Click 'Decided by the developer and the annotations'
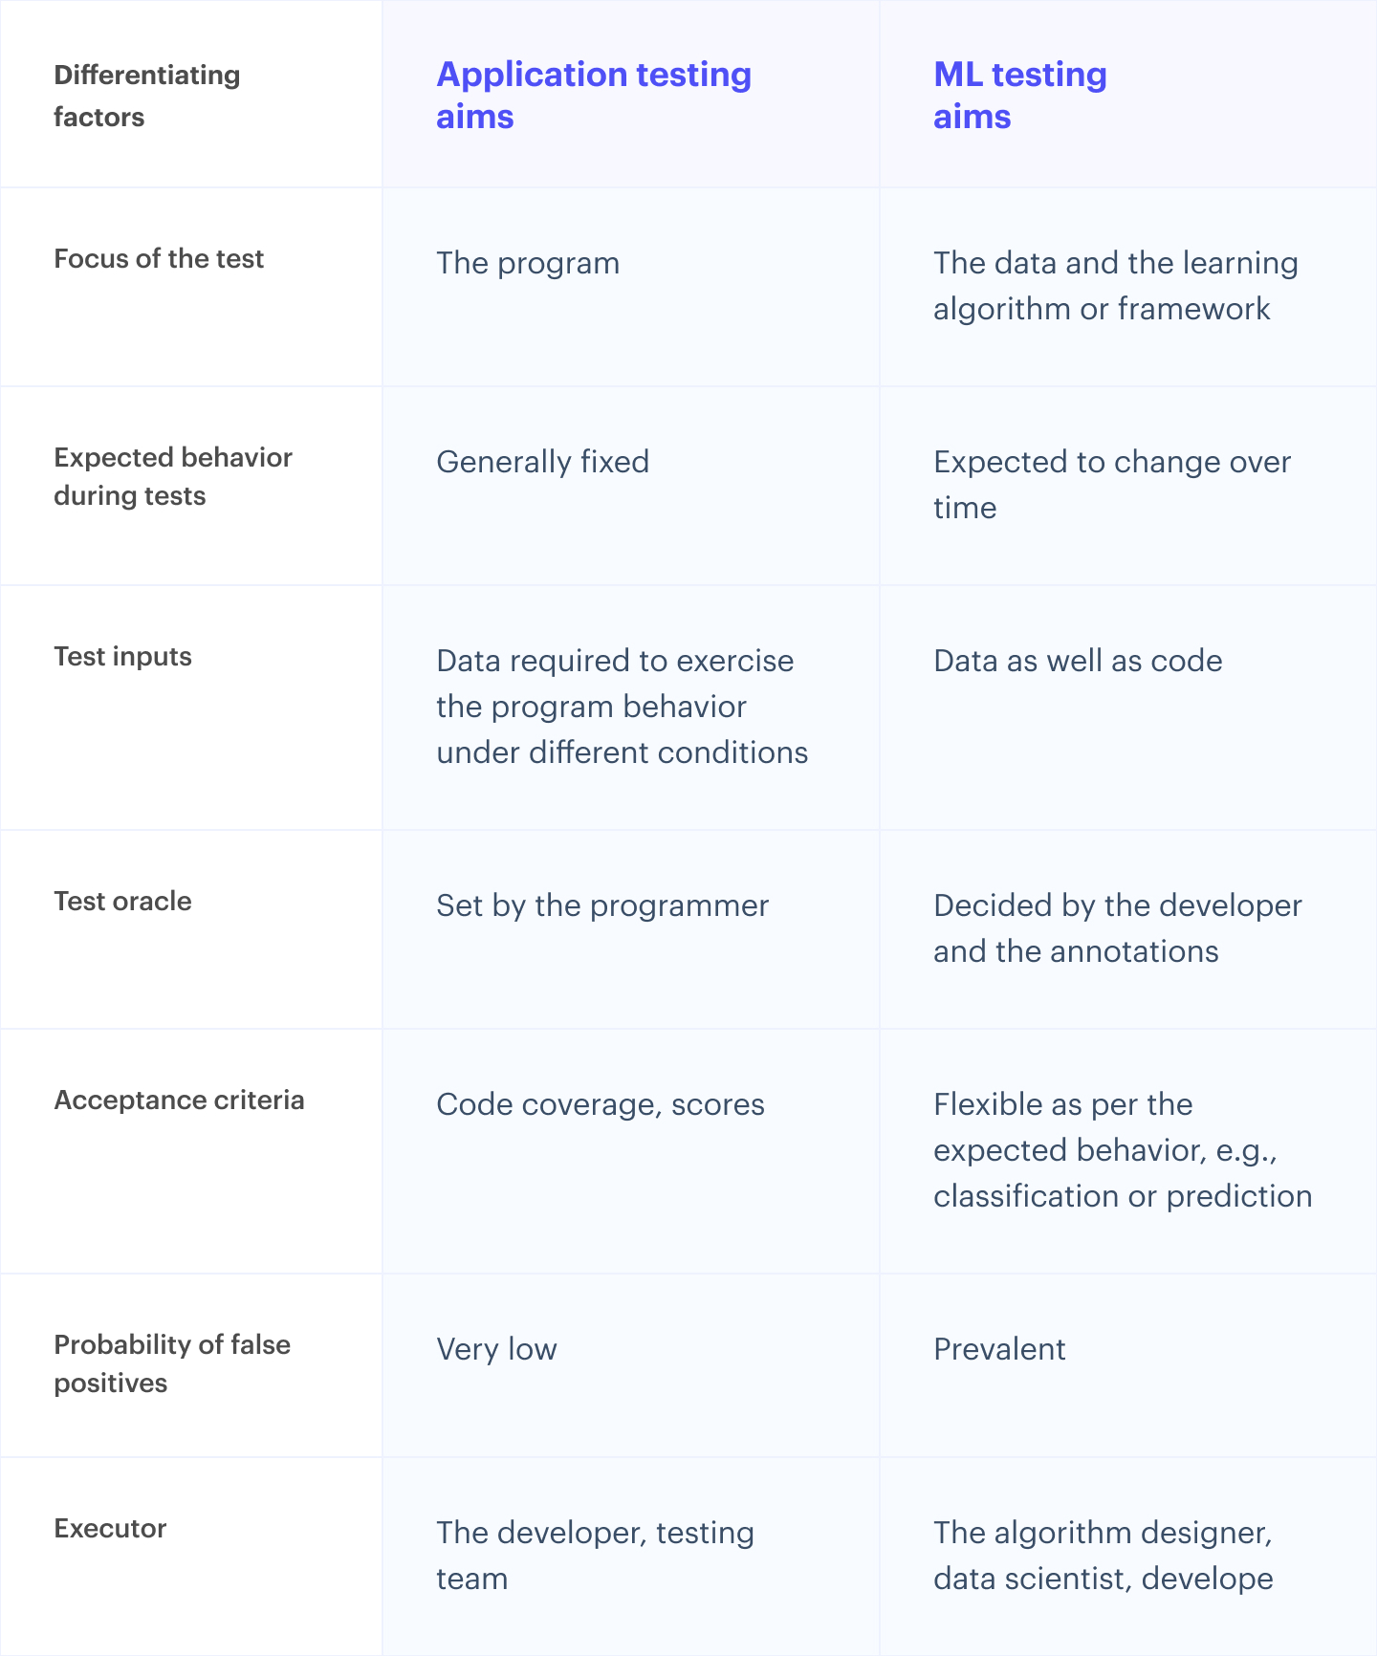 (x=1118, y=928)
